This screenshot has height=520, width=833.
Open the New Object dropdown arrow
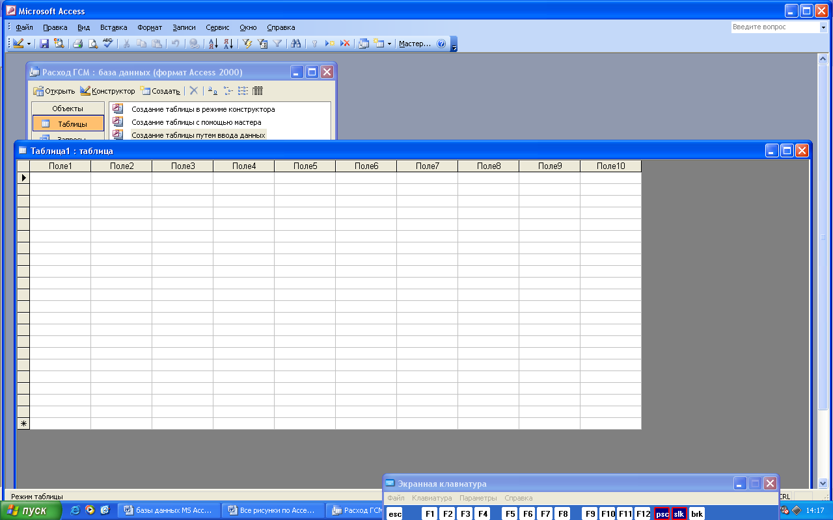[x=390, y=44]
